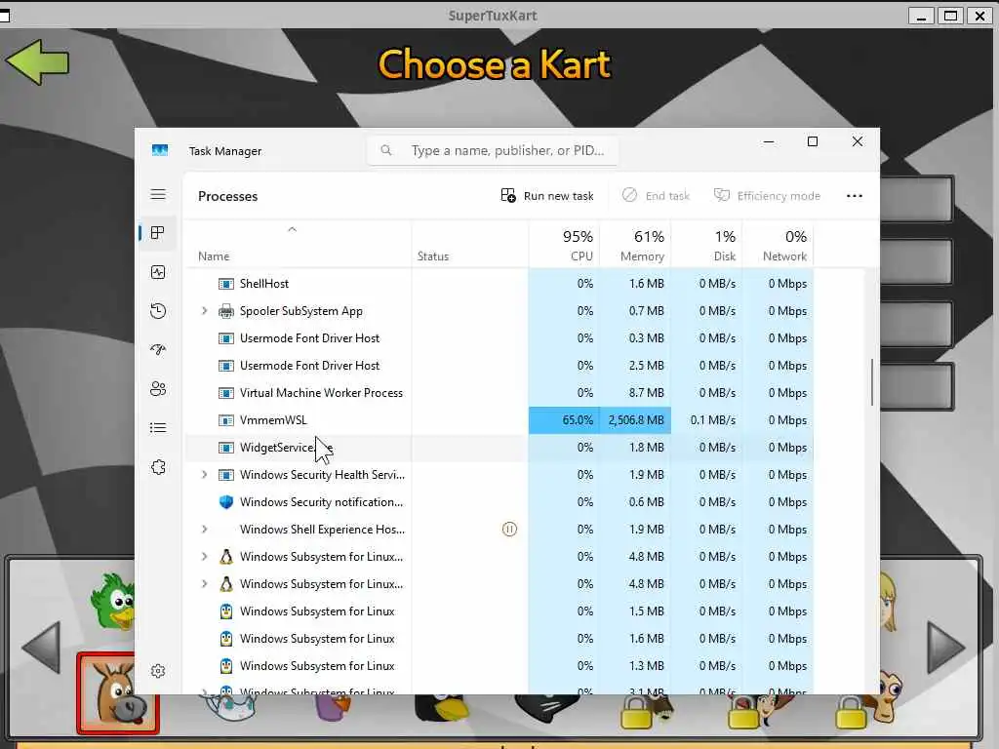Click the Task Manager app icon
Image resolution: width=999 pixels, height=749 pixels.
tap(160, 150)
